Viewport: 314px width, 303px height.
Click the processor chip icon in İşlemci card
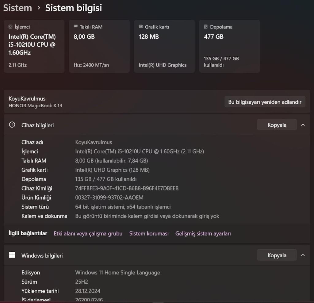point(10,27)
